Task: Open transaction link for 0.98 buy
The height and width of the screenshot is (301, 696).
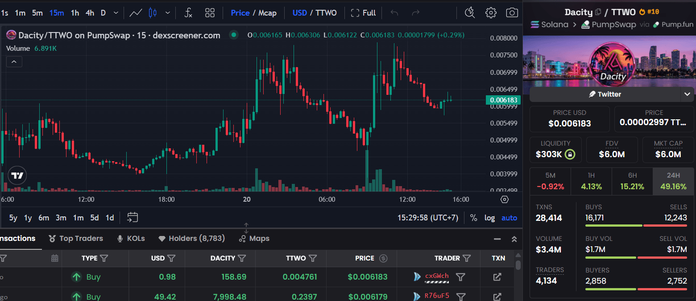Action: coord(497,277)
